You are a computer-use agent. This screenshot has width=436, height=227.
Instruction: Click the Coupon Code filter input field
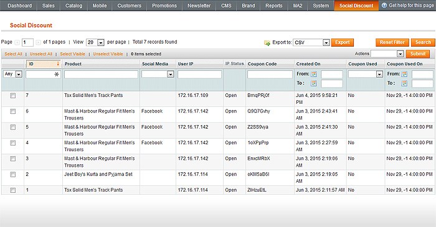270,75
